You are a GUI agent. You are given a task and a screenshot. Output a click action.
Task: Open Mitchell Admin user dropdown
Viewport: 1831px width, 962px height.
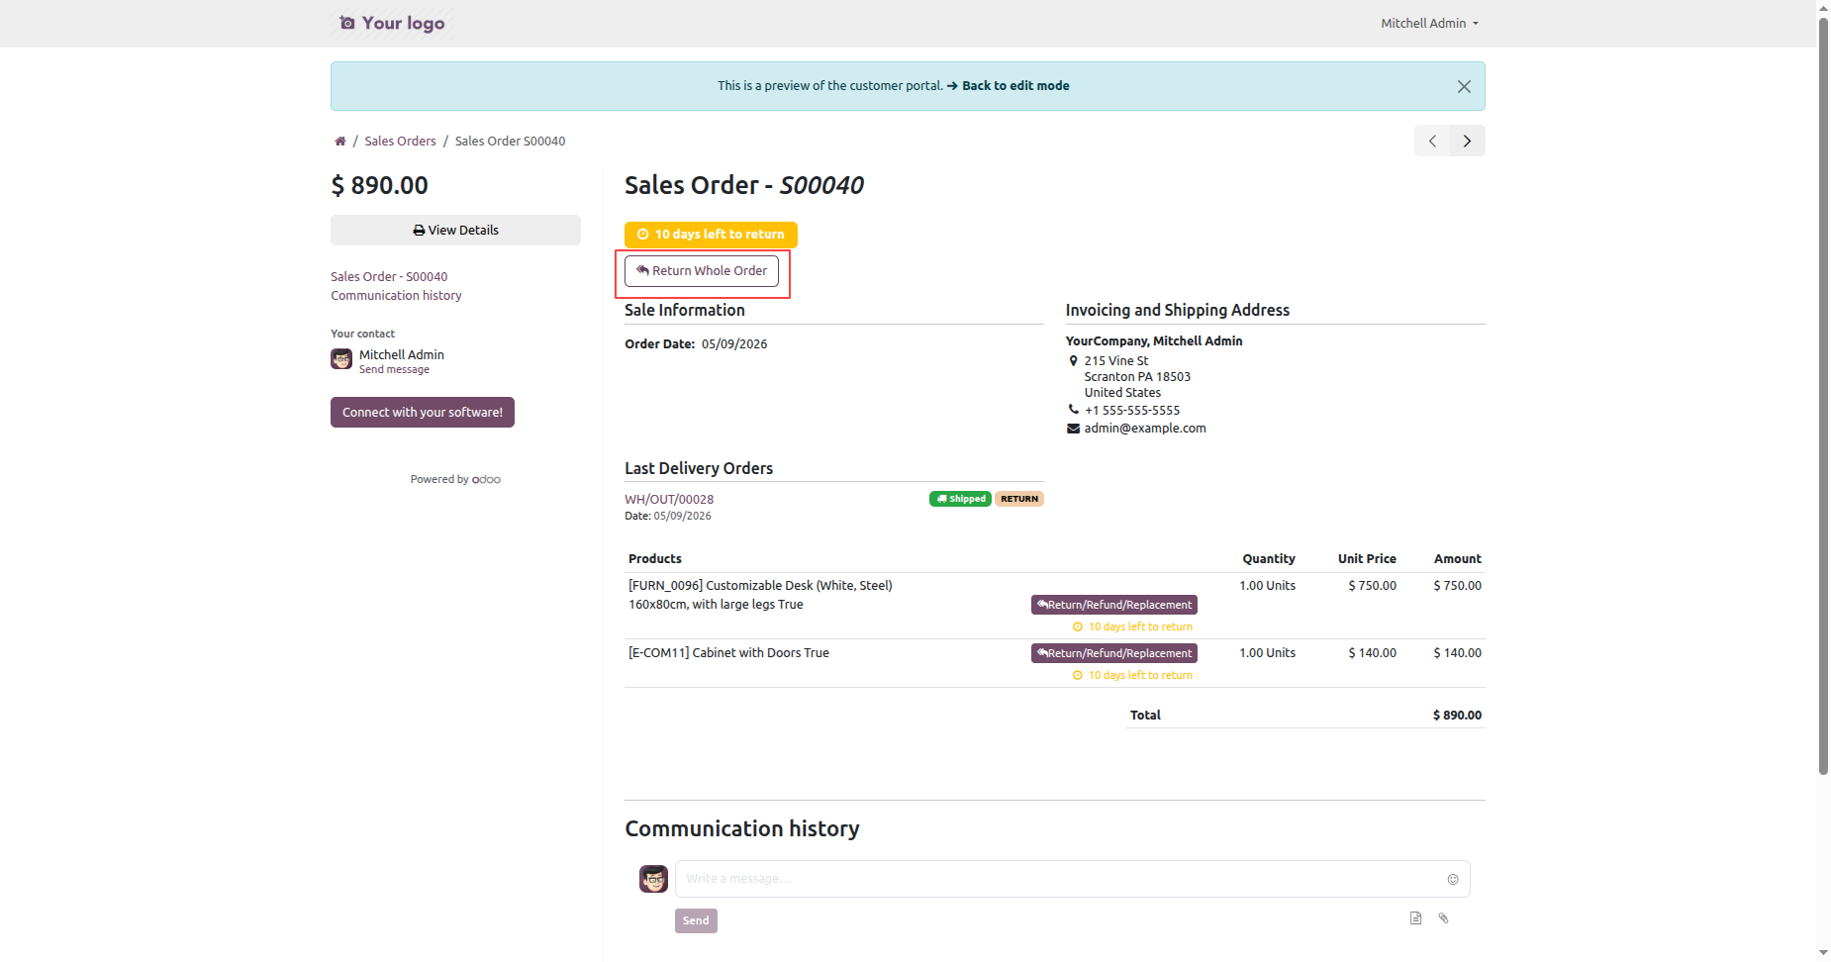1429,23
